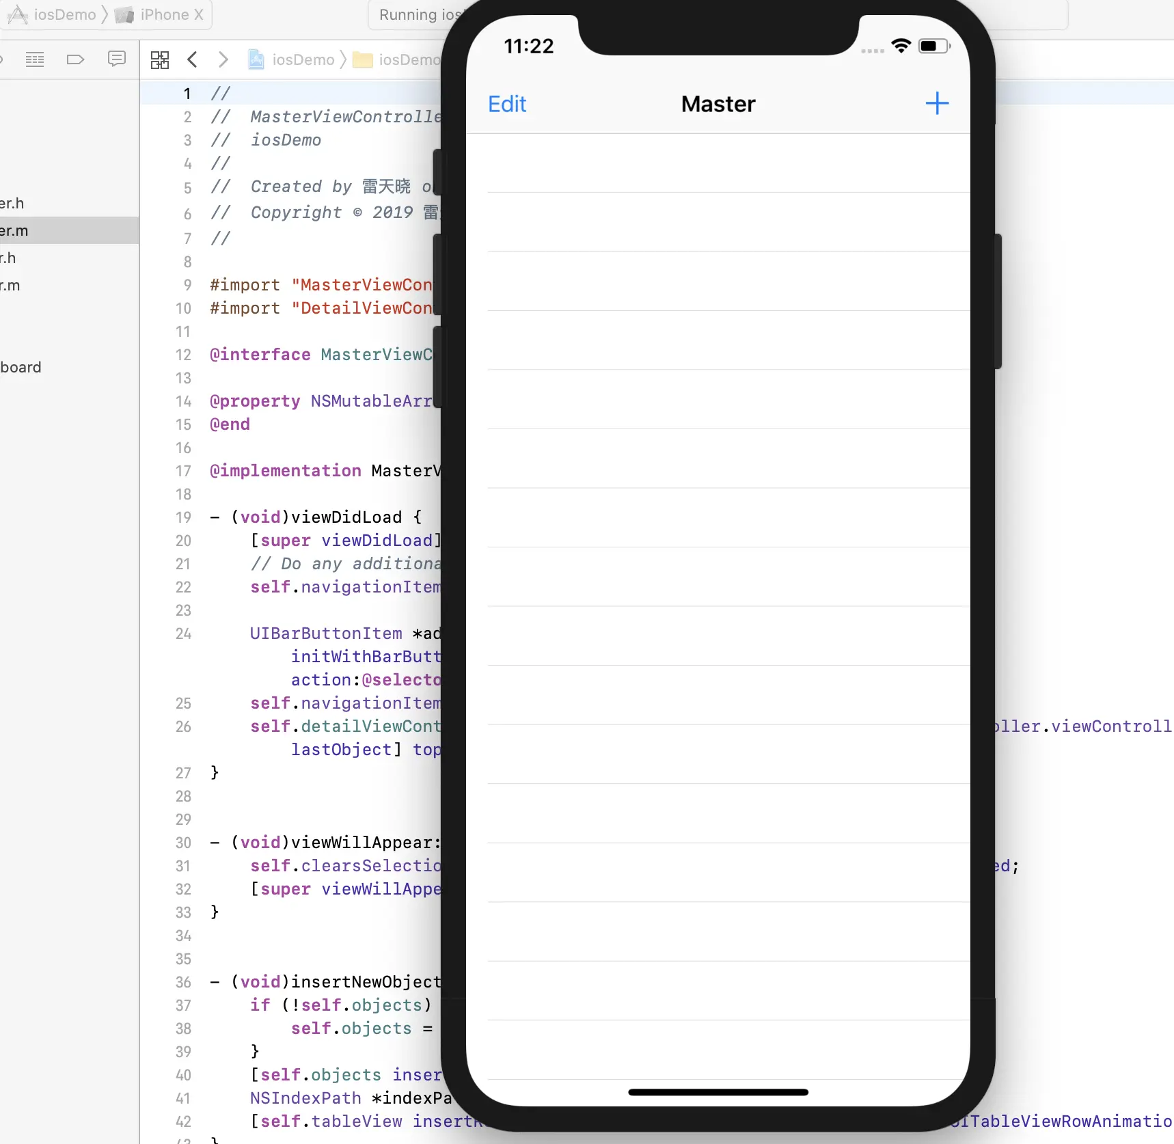
Task: Click line number 1 in the gutter
Action: 187,94
